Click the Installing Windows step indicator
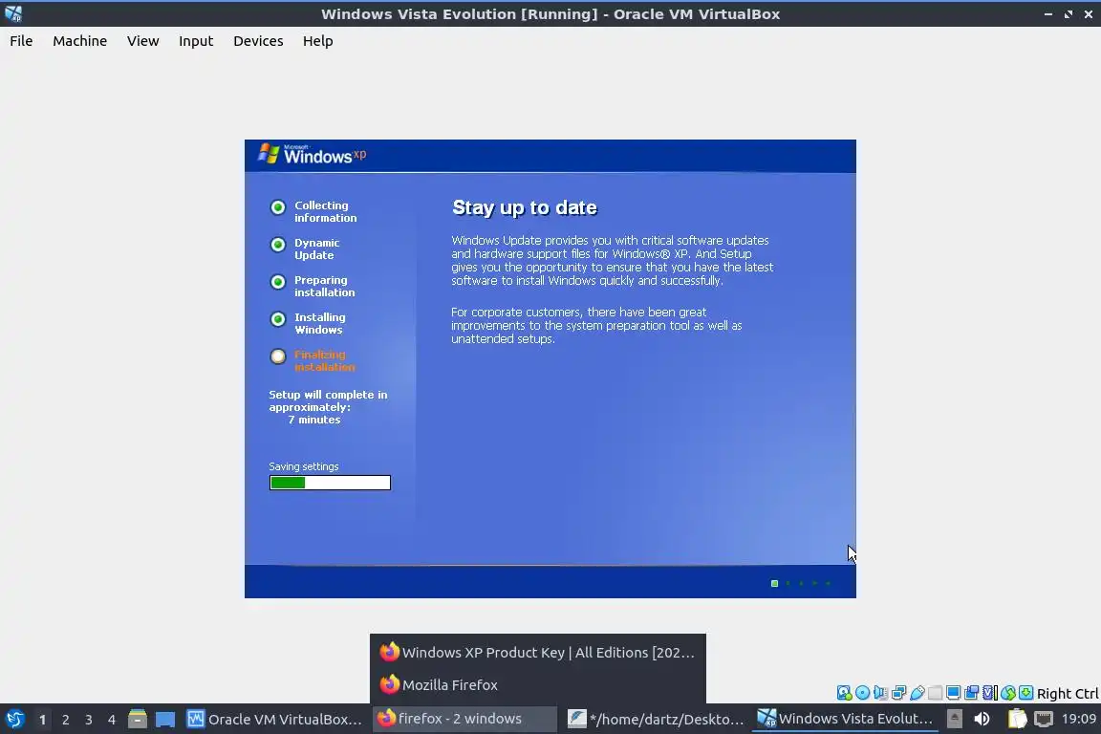Image resolution: width=1101 pixels, height=734 pixels. [x=278, y=319]
